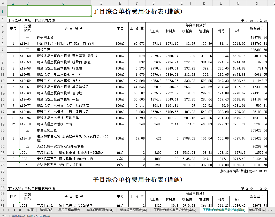Select the 垂直运输工程 section cell
The width and height of the screenshot is (275, 217).
(74, 130)
